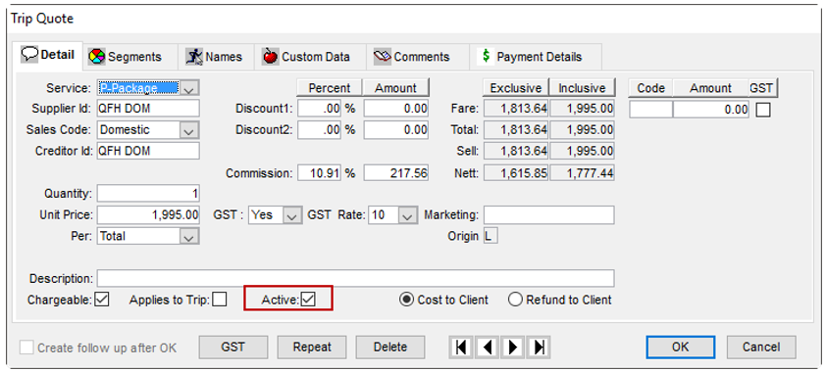826x371 pixels.
Task: Click the Commission percent field
Action: coord(319,172)
